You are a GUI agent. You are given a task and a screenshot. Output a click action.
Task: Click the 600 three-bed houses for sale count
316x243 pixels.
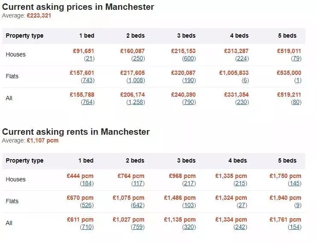pyautogui.click(x=189, y=59)
